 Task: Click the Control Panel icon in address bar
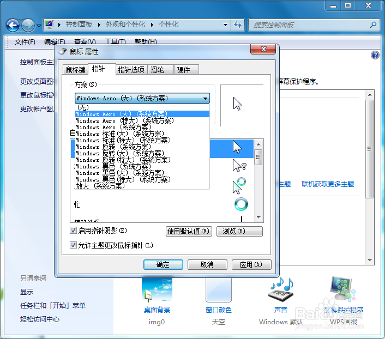coord(49,25)
